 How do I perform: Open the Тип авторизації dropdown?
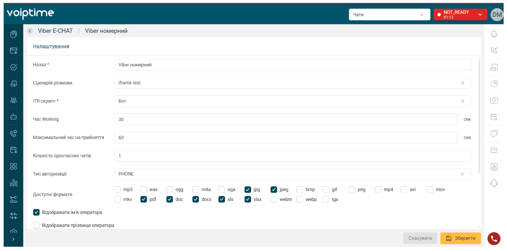coord(292,174)
